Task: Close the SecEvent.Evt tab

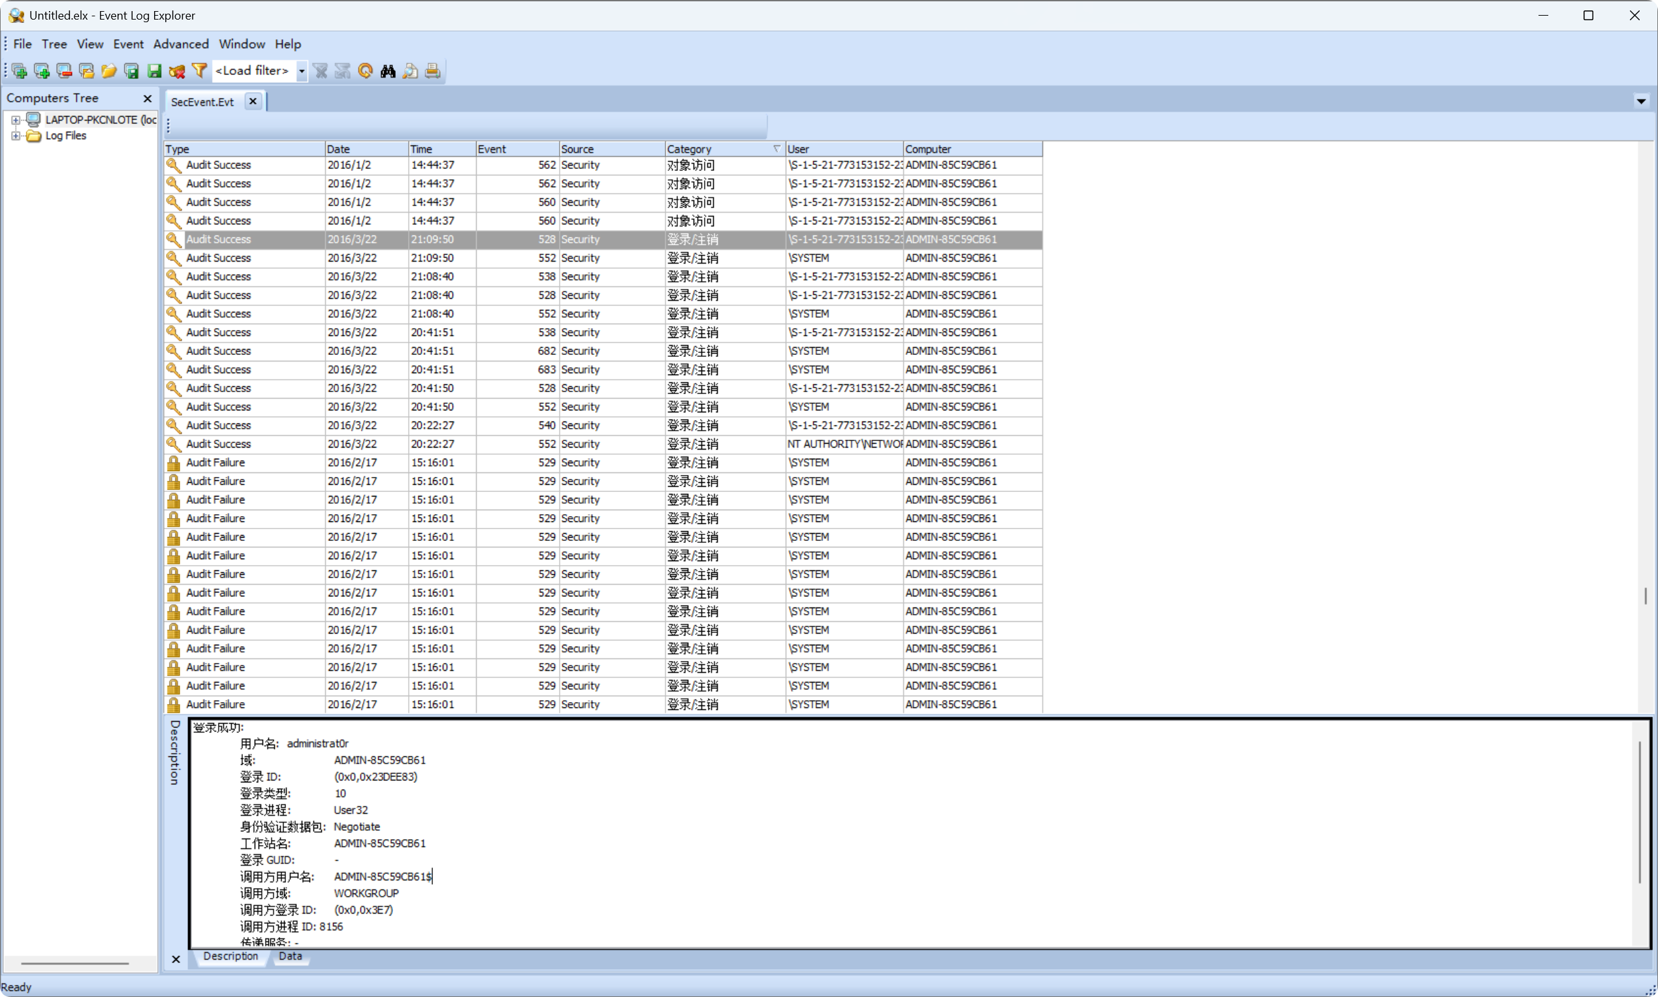Action: tap(253, 101)
